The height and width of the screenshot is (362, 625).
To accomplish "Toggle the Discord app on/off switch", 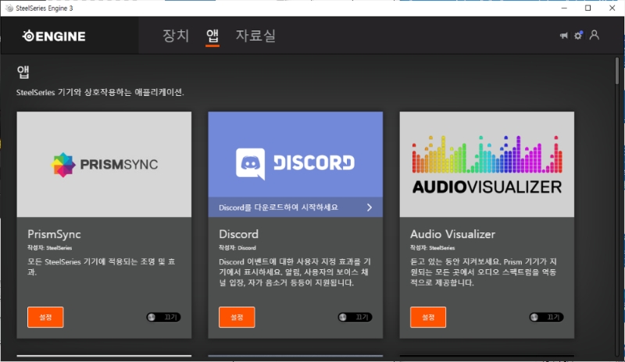I will pyautogui.click(x=355, y=318).
